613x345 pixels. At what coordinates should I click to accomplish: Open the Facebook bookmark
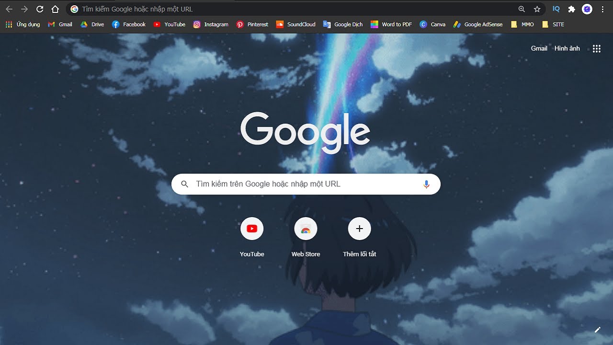point(128,24)
